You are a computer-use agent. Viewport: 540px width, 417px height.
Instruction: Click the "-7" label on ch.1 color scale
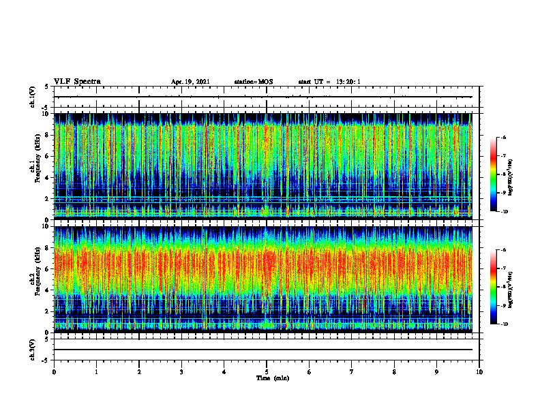tap(502, 156)
